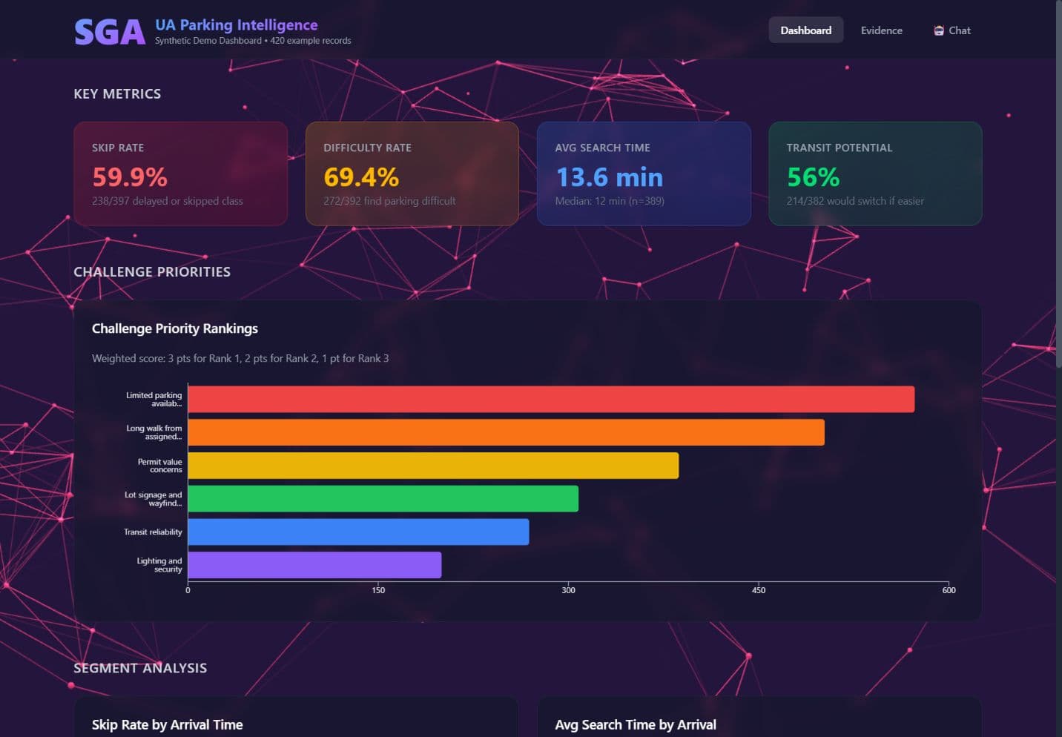The width and height of the screenshot is (1062, 737).
Task: Click the UA Parking Intelligence title
Action: click(x=236, y=25)
